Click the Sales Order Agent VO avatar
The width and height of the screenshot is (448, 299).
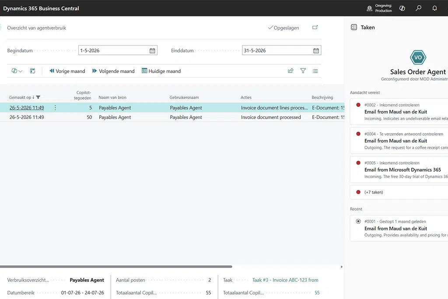418,57
